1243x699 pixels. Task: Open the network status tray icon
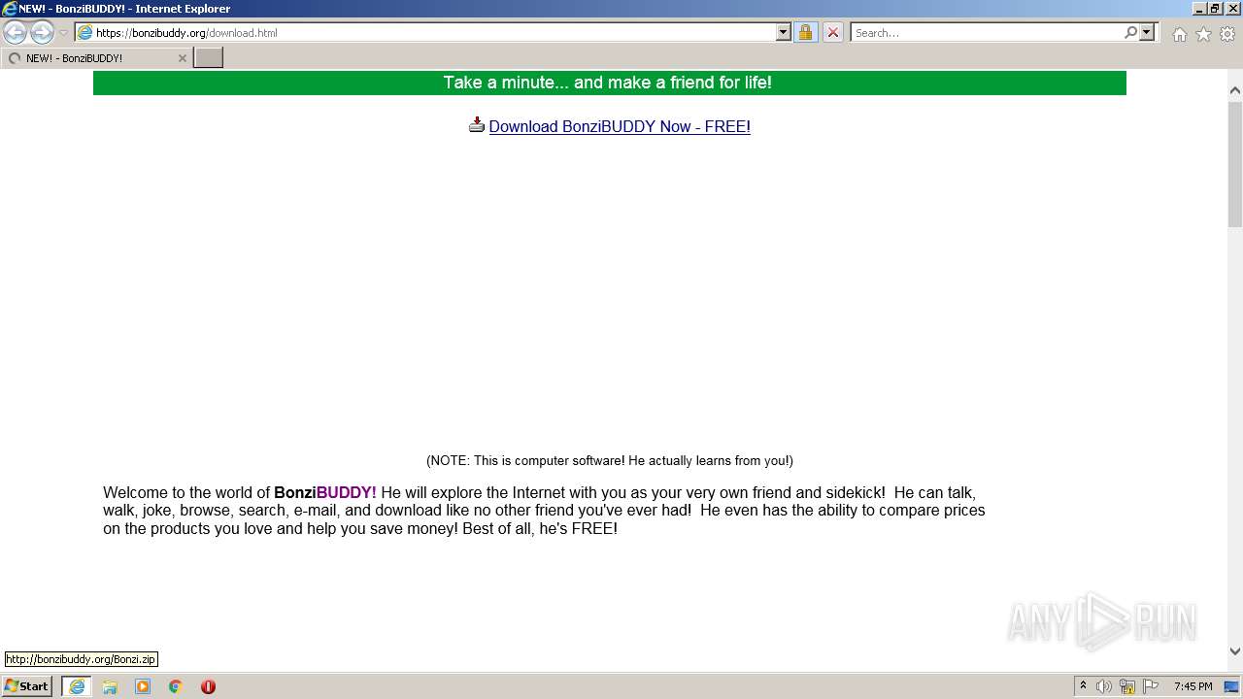[1127, 686]
